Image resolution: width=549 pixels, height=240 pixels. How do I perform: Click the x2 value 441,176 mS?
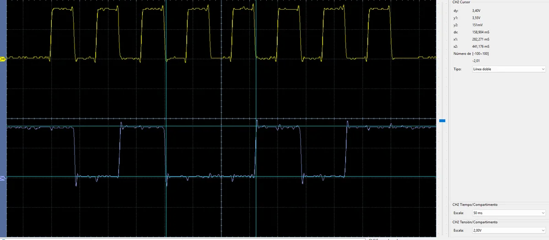pos(480,47)
